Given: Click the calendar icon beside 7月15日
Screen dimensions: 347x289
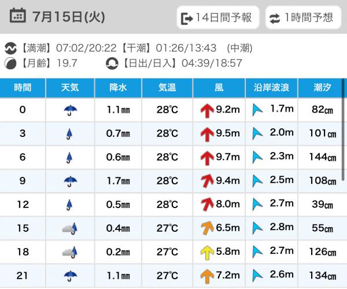Looking at the screenshot, I should click(18, 16).
